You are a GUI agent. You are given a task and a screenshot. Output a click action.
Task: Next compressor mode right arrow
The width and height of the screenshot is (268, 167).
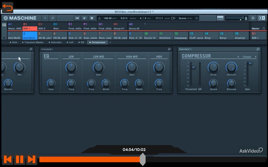tap(256, 57)
